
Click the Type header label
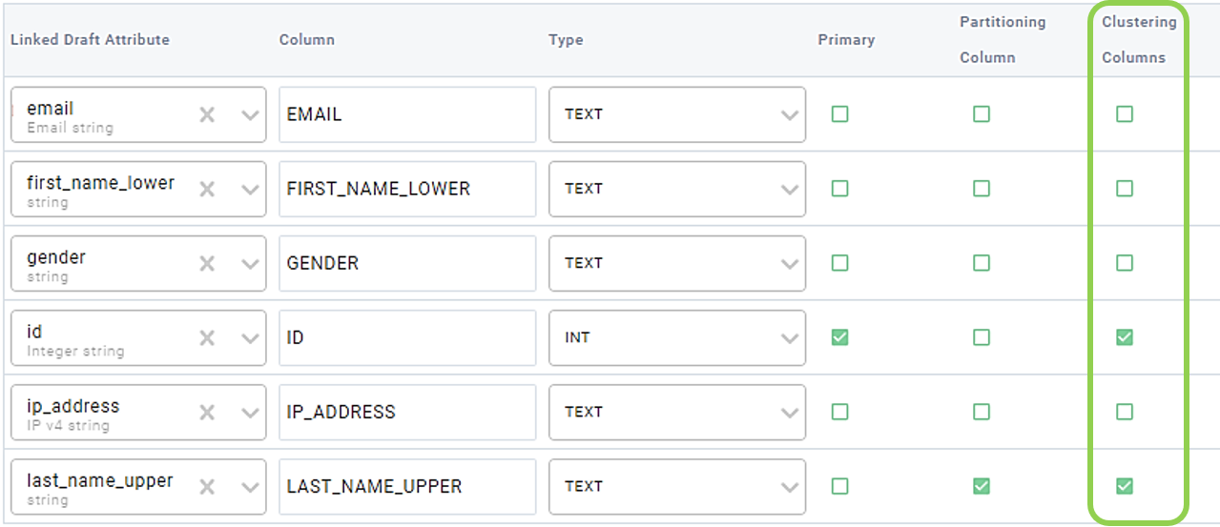click(x=566, y=40)
